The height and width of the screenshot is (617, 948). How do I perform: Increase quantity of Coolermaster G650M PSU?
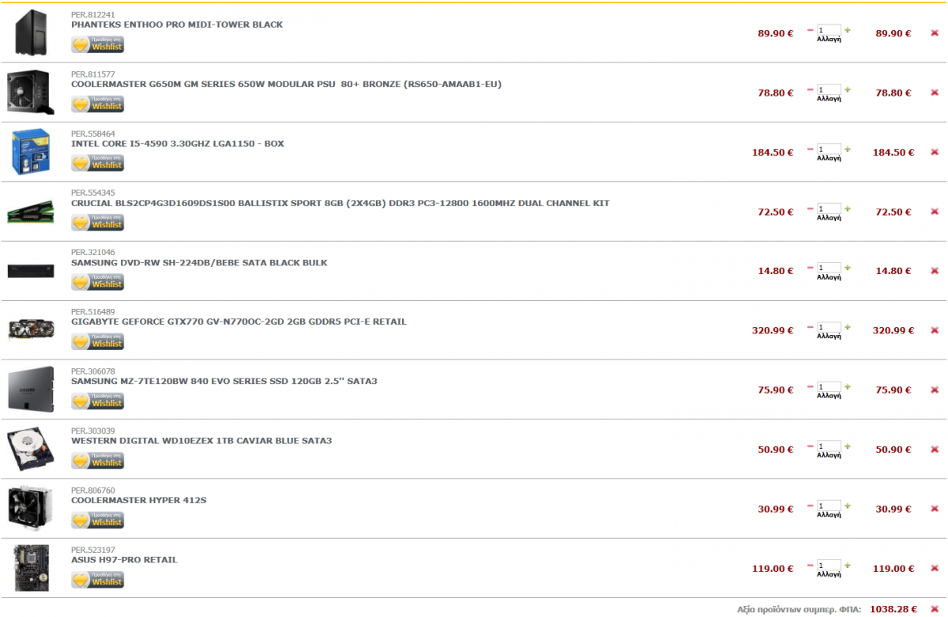[x=848, y=89]
